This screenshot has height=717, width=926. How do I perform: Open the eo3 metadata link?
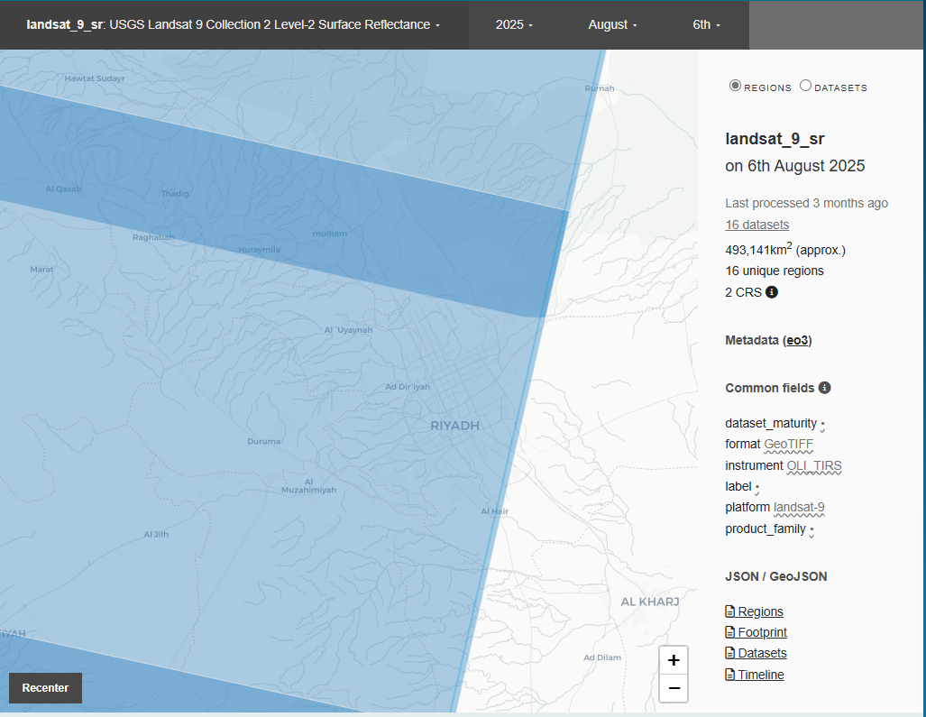point(797,340)
